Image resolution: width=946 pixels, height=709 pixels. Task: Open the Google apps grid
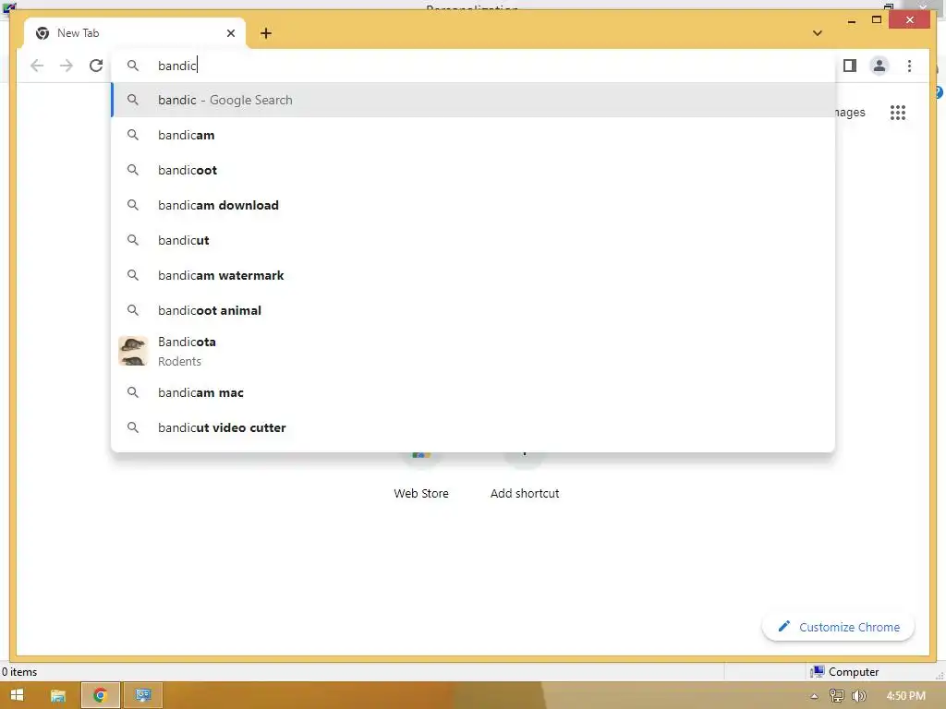(x=898, y=113)
